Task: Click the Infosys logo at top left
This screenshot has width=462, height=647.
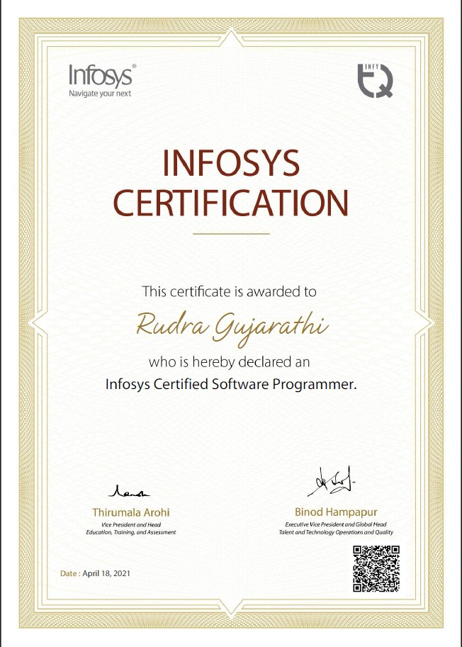Action: 102,81
